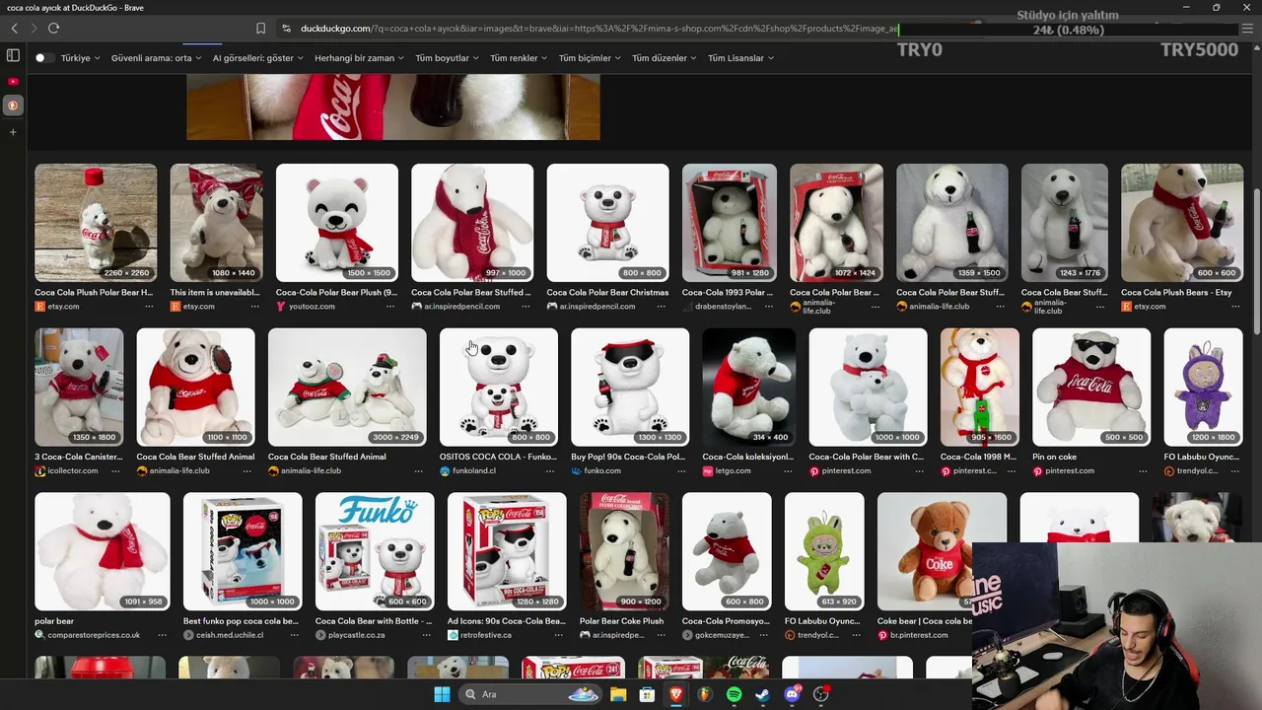This screenshot has width=1262, height=710.
Task: Open the Pin on coke sunglasses bear thumbnail
Action: click(1091, 388)
